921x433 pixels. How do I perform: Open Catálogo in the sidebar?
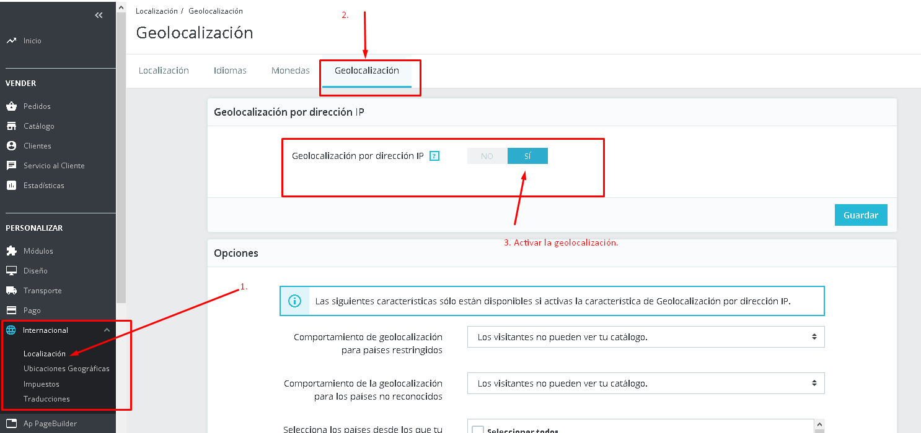tap(39, 126)
